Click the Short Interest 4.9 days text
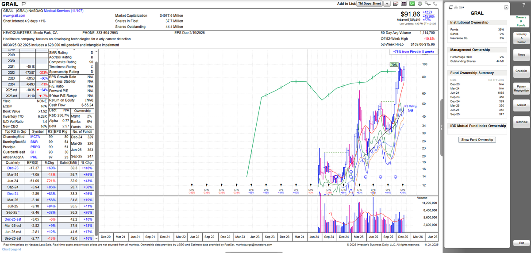Screen dimensions: 531x253 (x=24, y=21)
